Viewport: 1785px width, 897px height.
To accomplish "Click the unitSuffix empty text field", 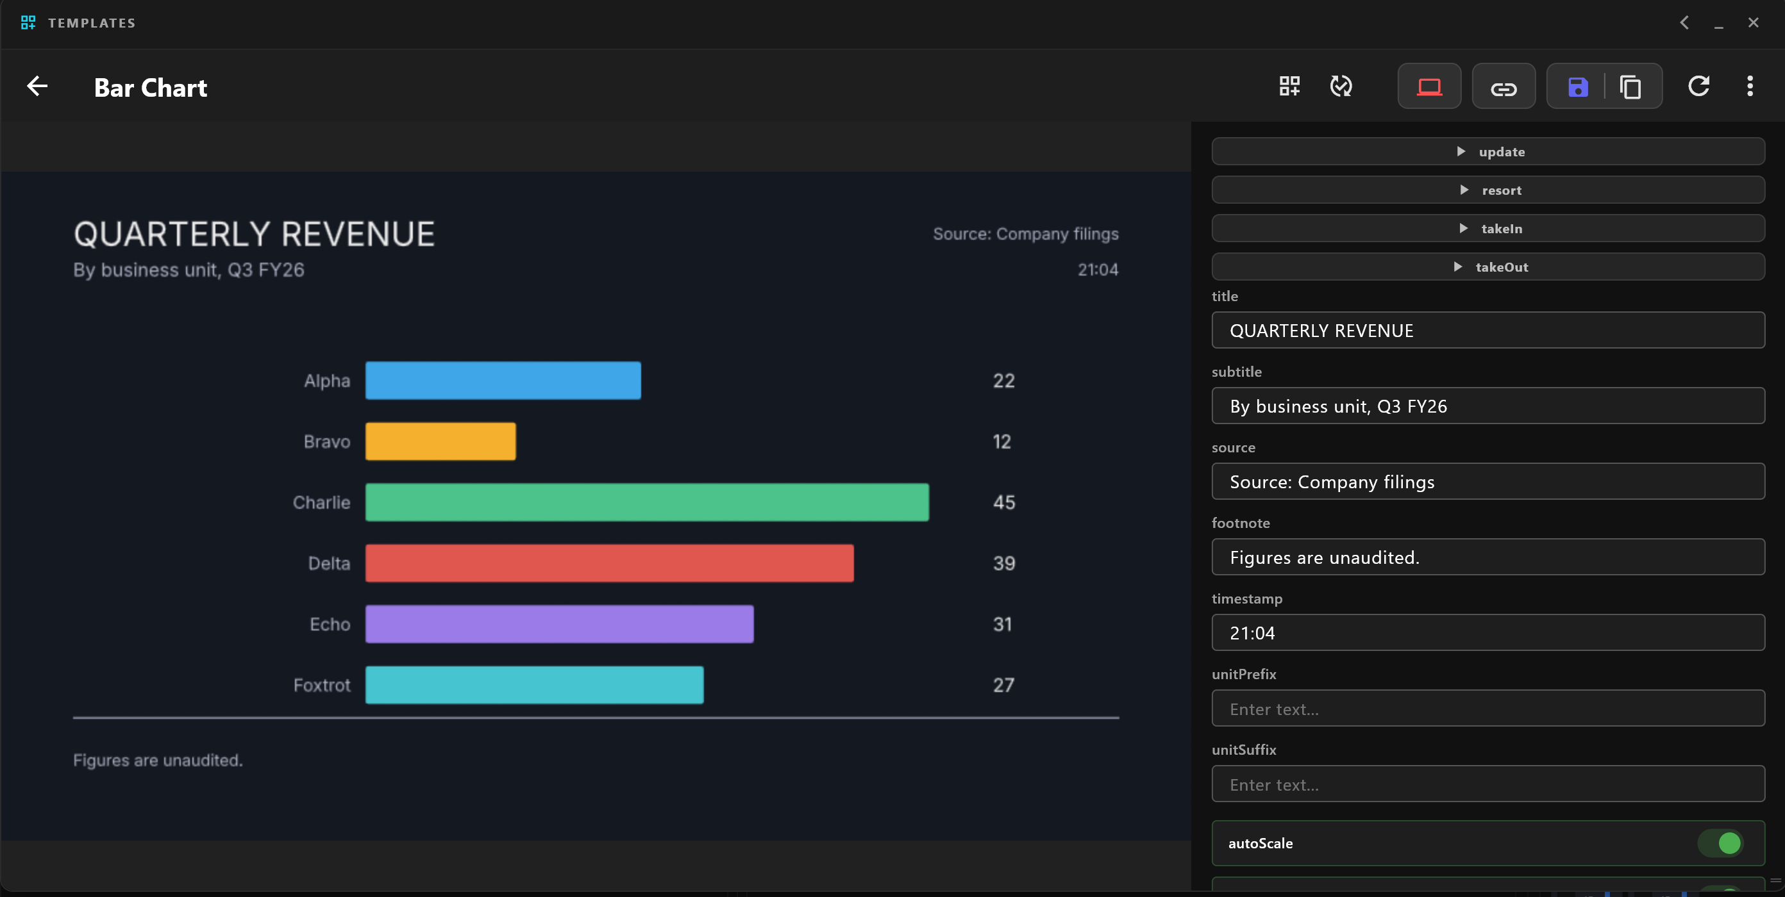I will click(x=1487, y=784).
